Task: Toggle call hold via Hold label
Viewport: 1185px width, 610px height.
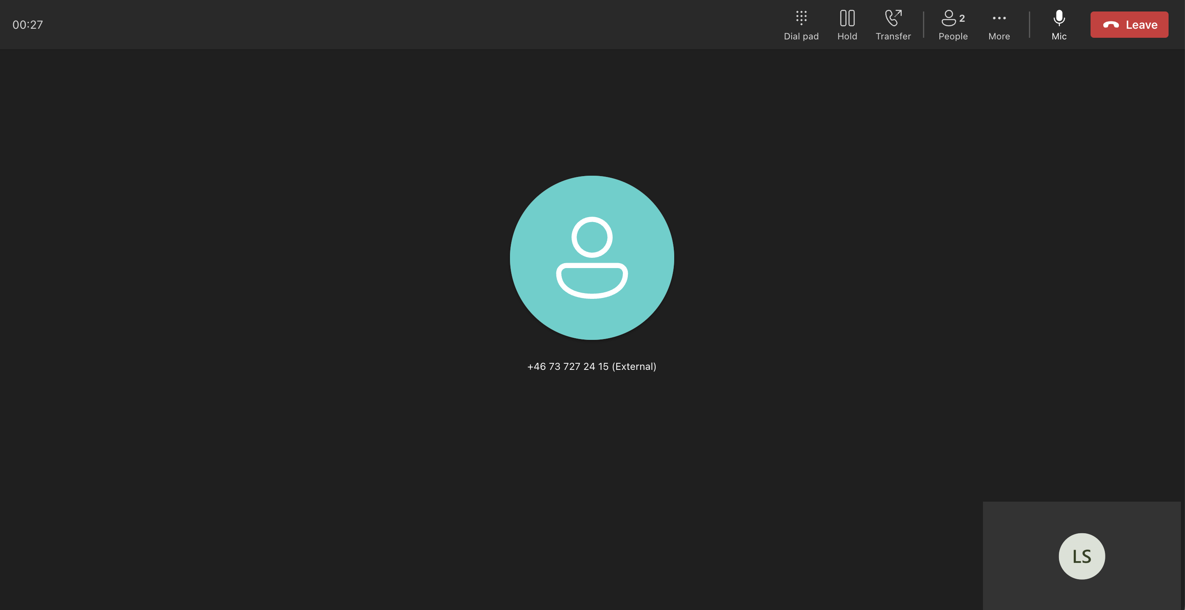Action: tap(847, 37)
